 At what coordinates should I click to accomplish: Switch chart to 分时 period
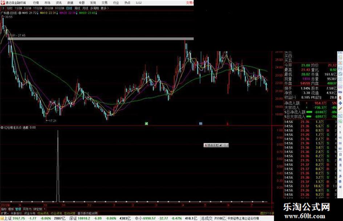(9, 8)
